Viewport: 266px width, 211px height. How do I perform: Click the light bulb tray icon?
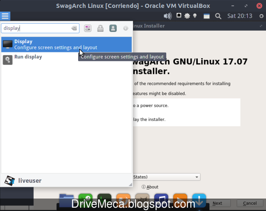click(195, 16)
